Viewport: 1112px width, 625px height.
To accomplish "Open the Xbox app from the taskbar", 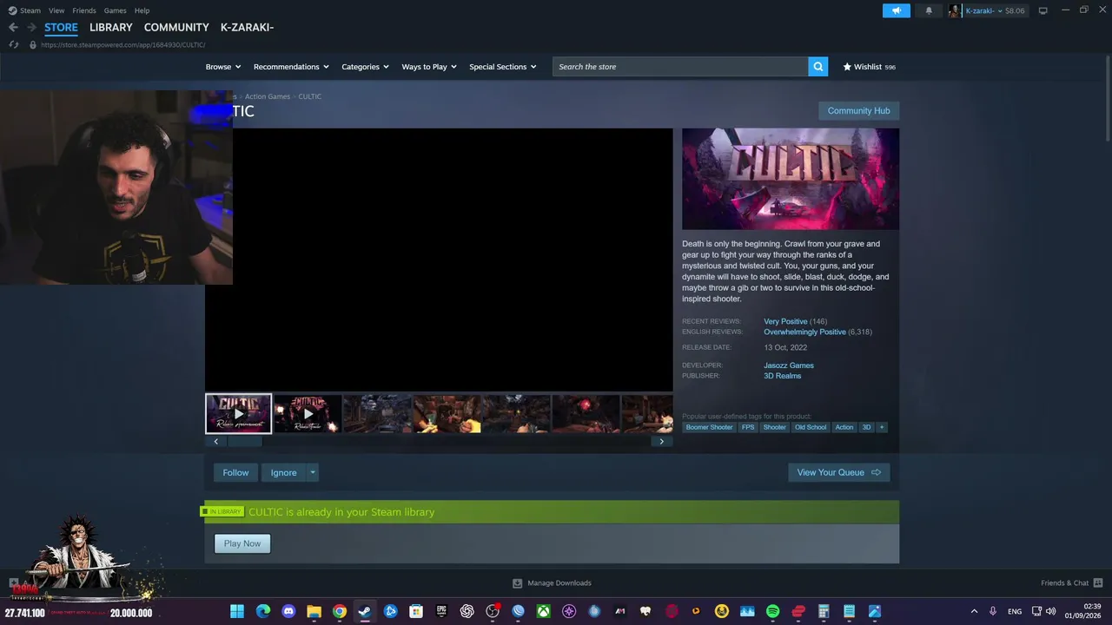I will click(543, 611).
